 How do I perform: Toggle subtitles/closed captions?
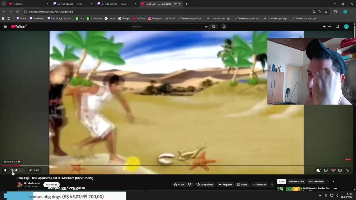pyautogui.click(x=326, y=170)
